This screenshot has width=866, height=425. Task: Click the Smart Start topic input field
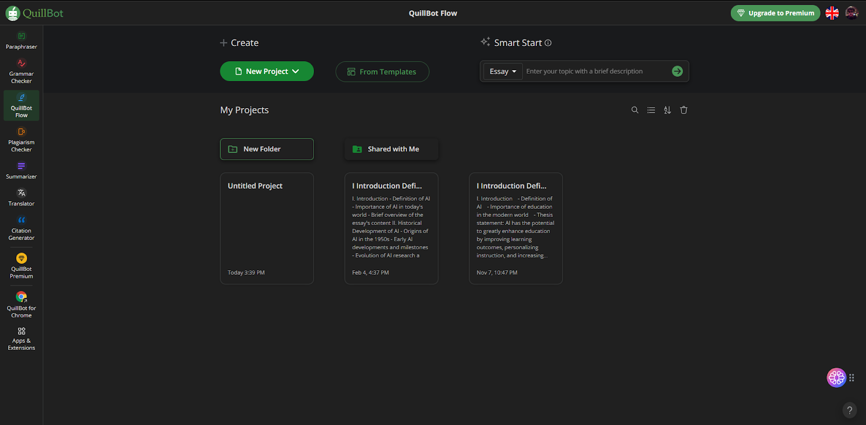coord(595,71)
